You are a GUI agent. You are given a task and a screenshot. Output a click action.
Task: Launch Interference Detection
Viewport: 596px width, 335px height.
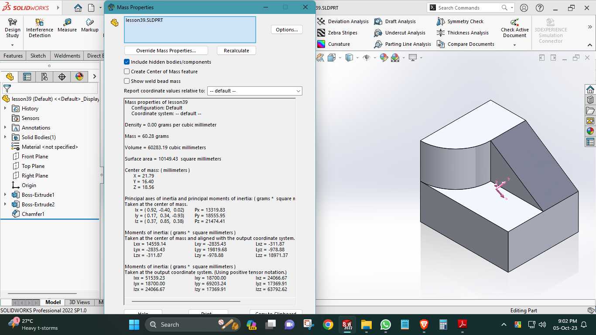coord(40,28)
